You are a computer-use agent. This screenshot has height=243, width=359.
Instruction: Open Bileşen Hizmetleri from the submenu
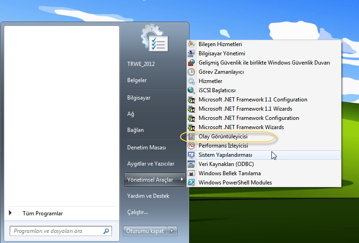(x=264, y=44)
